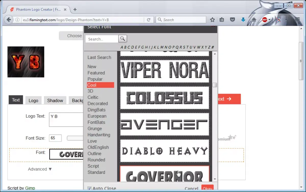Choose the Last Search font category
This screenshot has width=306, height=192.
(x=99, y=57)
